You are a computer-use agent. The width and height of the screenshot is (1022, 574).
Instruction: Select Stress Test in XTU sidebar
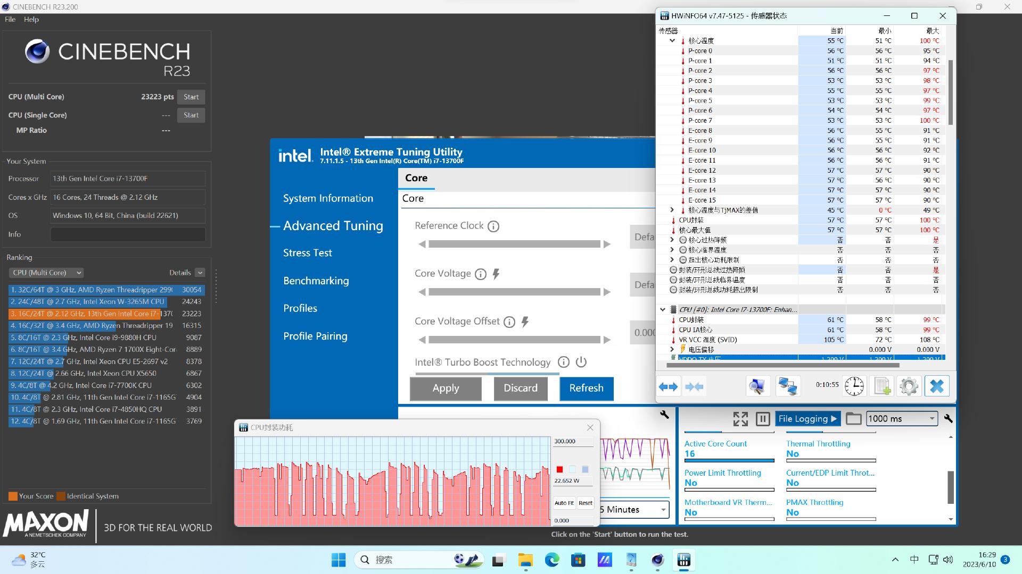coord(307,253)
